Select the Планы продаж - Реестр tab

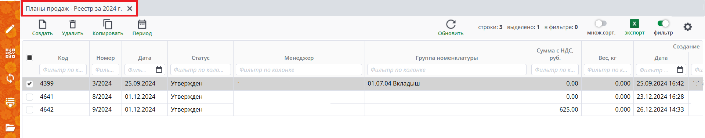pyautogui.click(x=74, y=8)
